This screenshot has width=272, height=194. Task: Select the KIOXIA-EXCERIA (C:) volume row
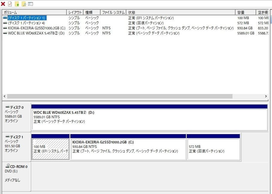[45, 28]
